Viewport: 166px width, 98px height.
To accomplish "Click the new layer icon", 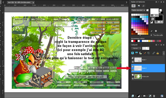I will click(133, 96).
